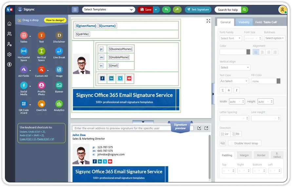292x187 pixels.
Task: Open the Analytics tool
Action: [59, 104]
